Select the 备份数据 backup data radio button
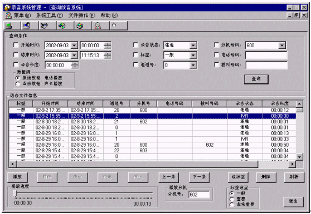This screenshot has width=311, height=214. (18, 84)
